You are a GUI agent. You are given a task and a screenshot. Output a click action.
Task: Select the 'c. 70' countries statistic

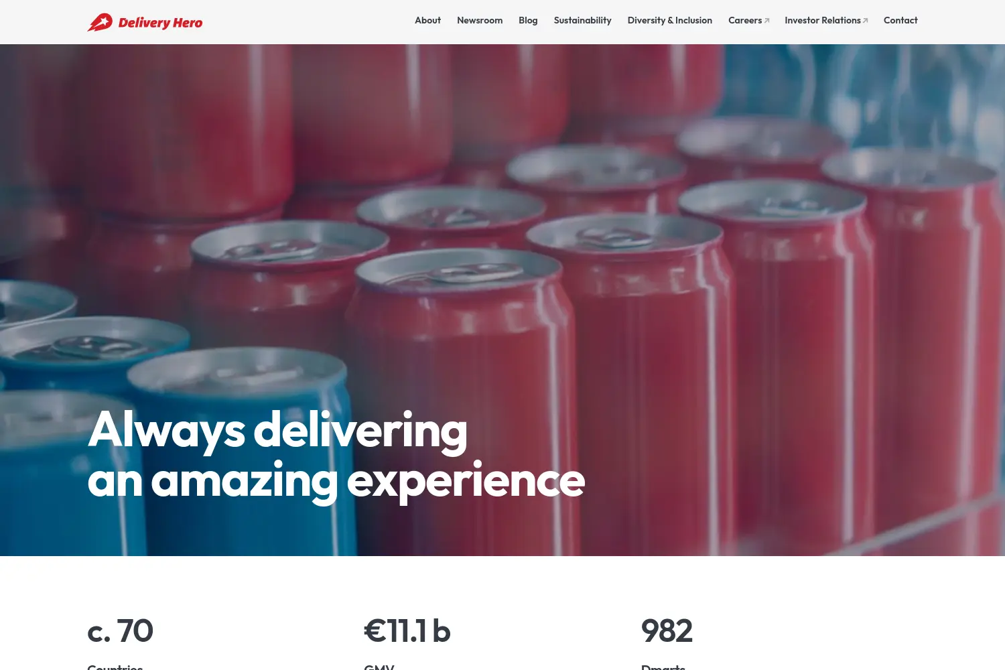tap(121, 631)
